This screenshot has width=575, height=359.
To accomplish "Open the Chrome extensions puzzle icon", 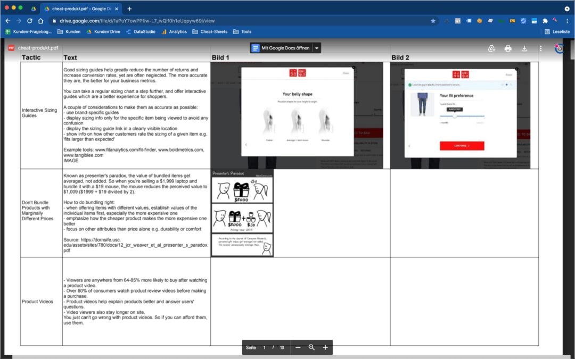I will pos(545,20).
